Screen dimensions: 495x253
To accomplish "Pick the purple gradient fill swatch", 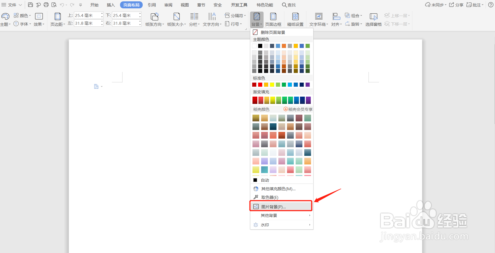I will click(308, 100).
